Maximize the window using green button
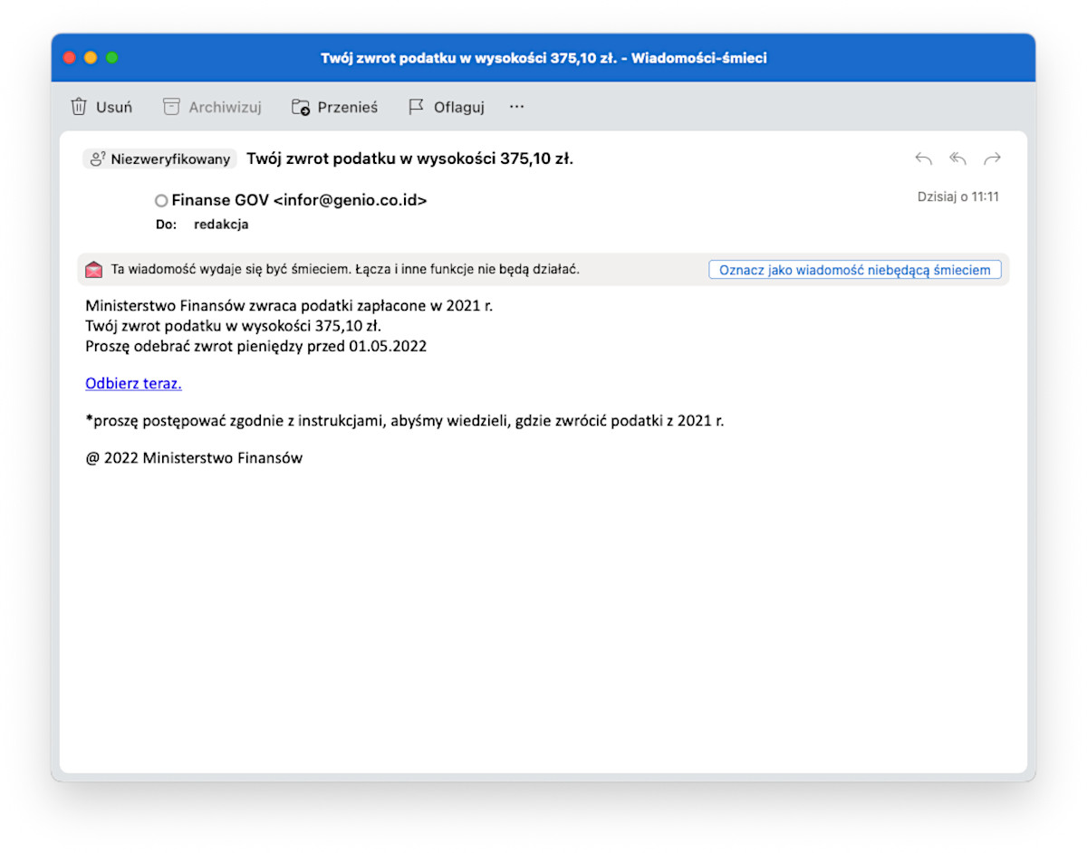 tap(112, 58)
